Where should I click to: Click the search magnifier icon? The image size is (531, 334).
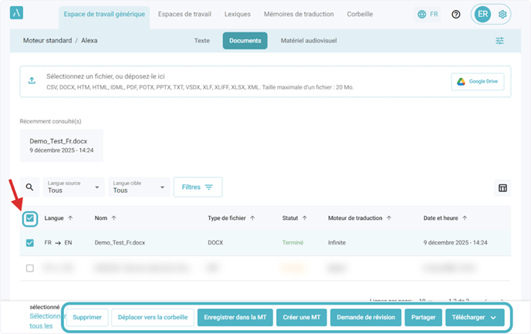[30, 187]
